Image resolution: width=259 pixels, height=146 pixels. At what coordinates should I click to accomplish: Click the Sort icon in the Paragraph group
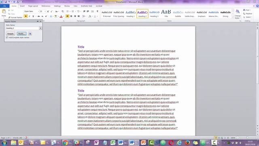click(93, 11)
